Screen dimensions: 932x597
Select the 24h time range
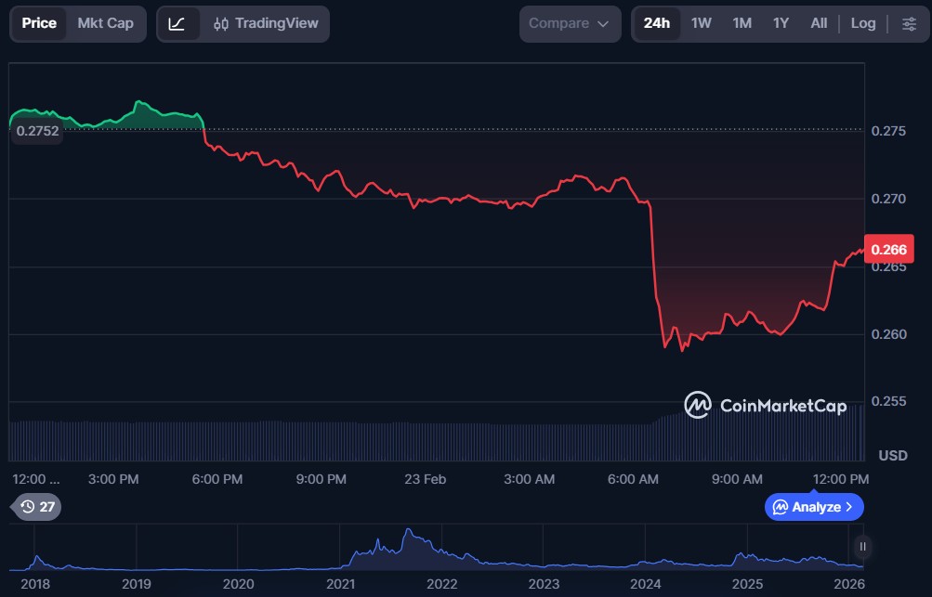[656, 23]
